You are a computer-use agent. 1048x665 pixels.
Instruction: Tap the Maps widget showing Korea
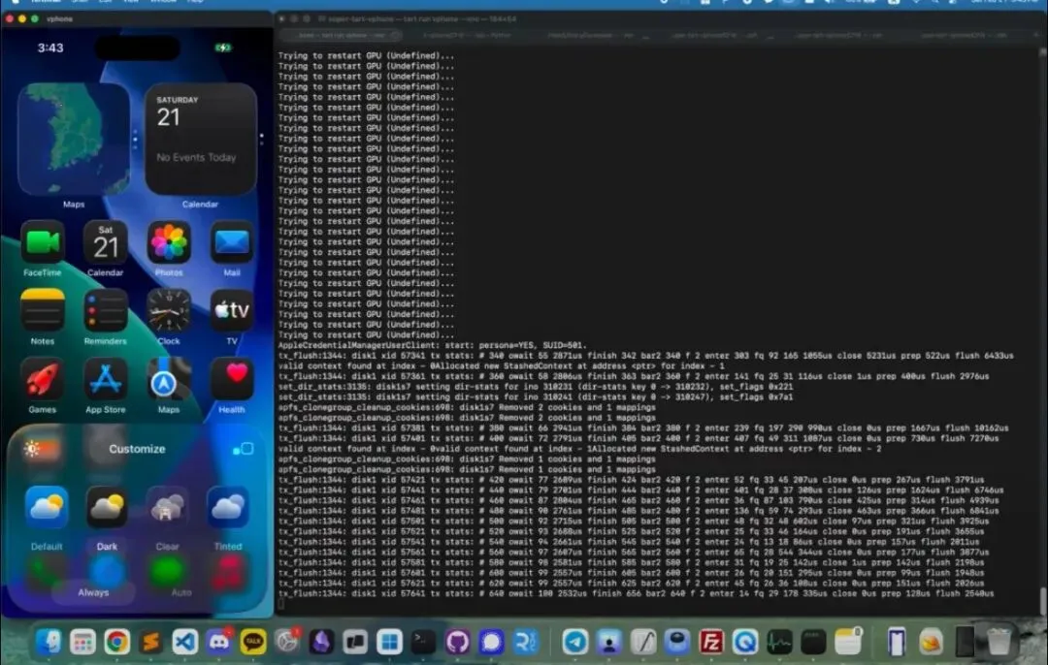(x=74, y=139)
